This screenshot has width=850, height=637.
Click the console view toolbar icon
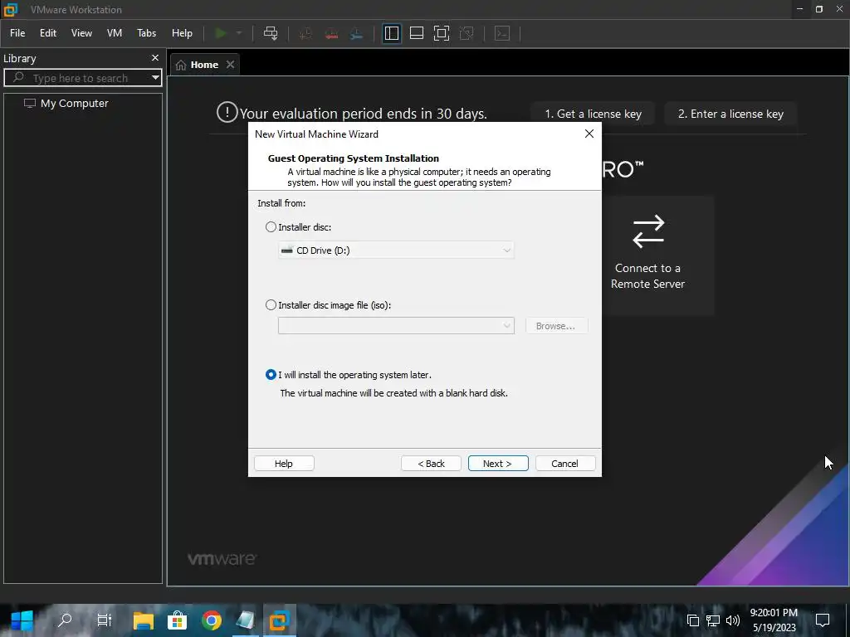(502, 33)
